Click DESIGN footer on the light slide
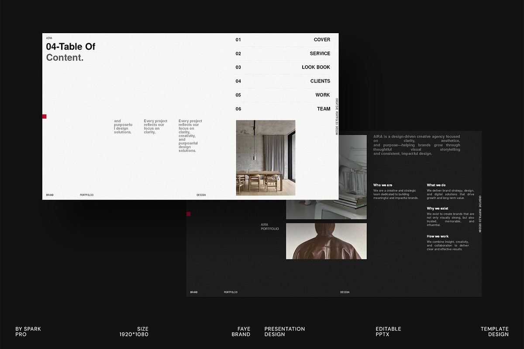This screenshot has width=524, height=349. (x=201, y=195)
